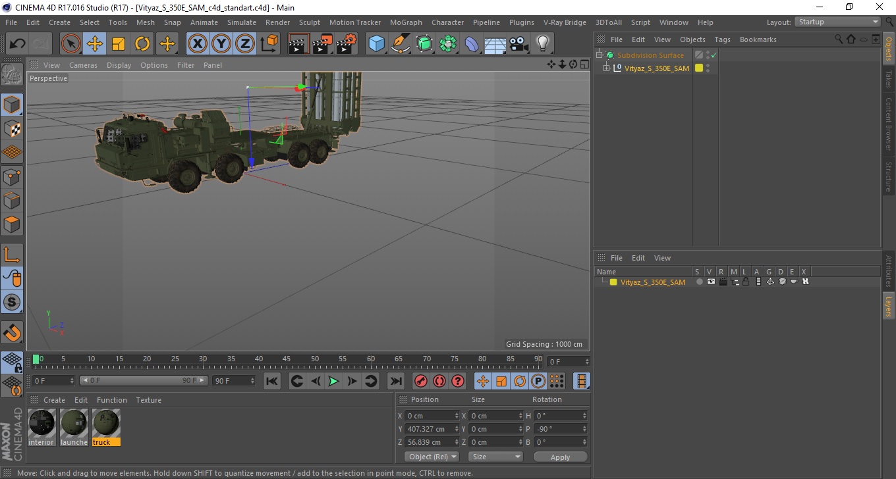Click the preview range slider bar

[143, 380]
